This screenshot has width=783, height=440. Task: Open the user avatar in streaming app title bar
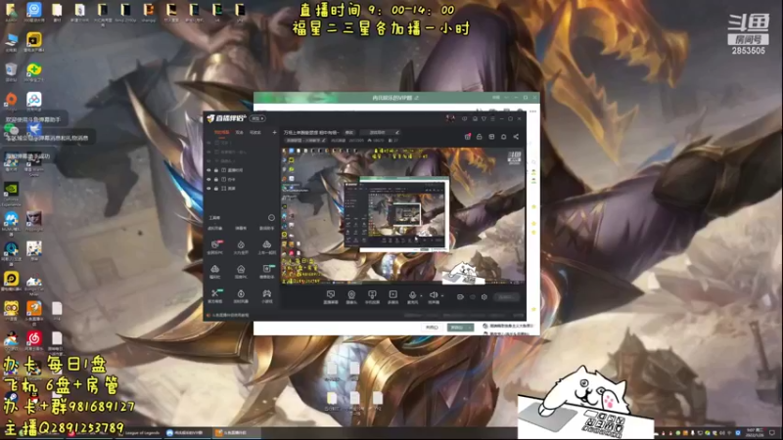(450, 118)
